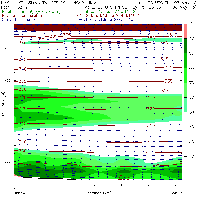Click the left '310' contour label
198x198 pixels.
tap(23, 142)
